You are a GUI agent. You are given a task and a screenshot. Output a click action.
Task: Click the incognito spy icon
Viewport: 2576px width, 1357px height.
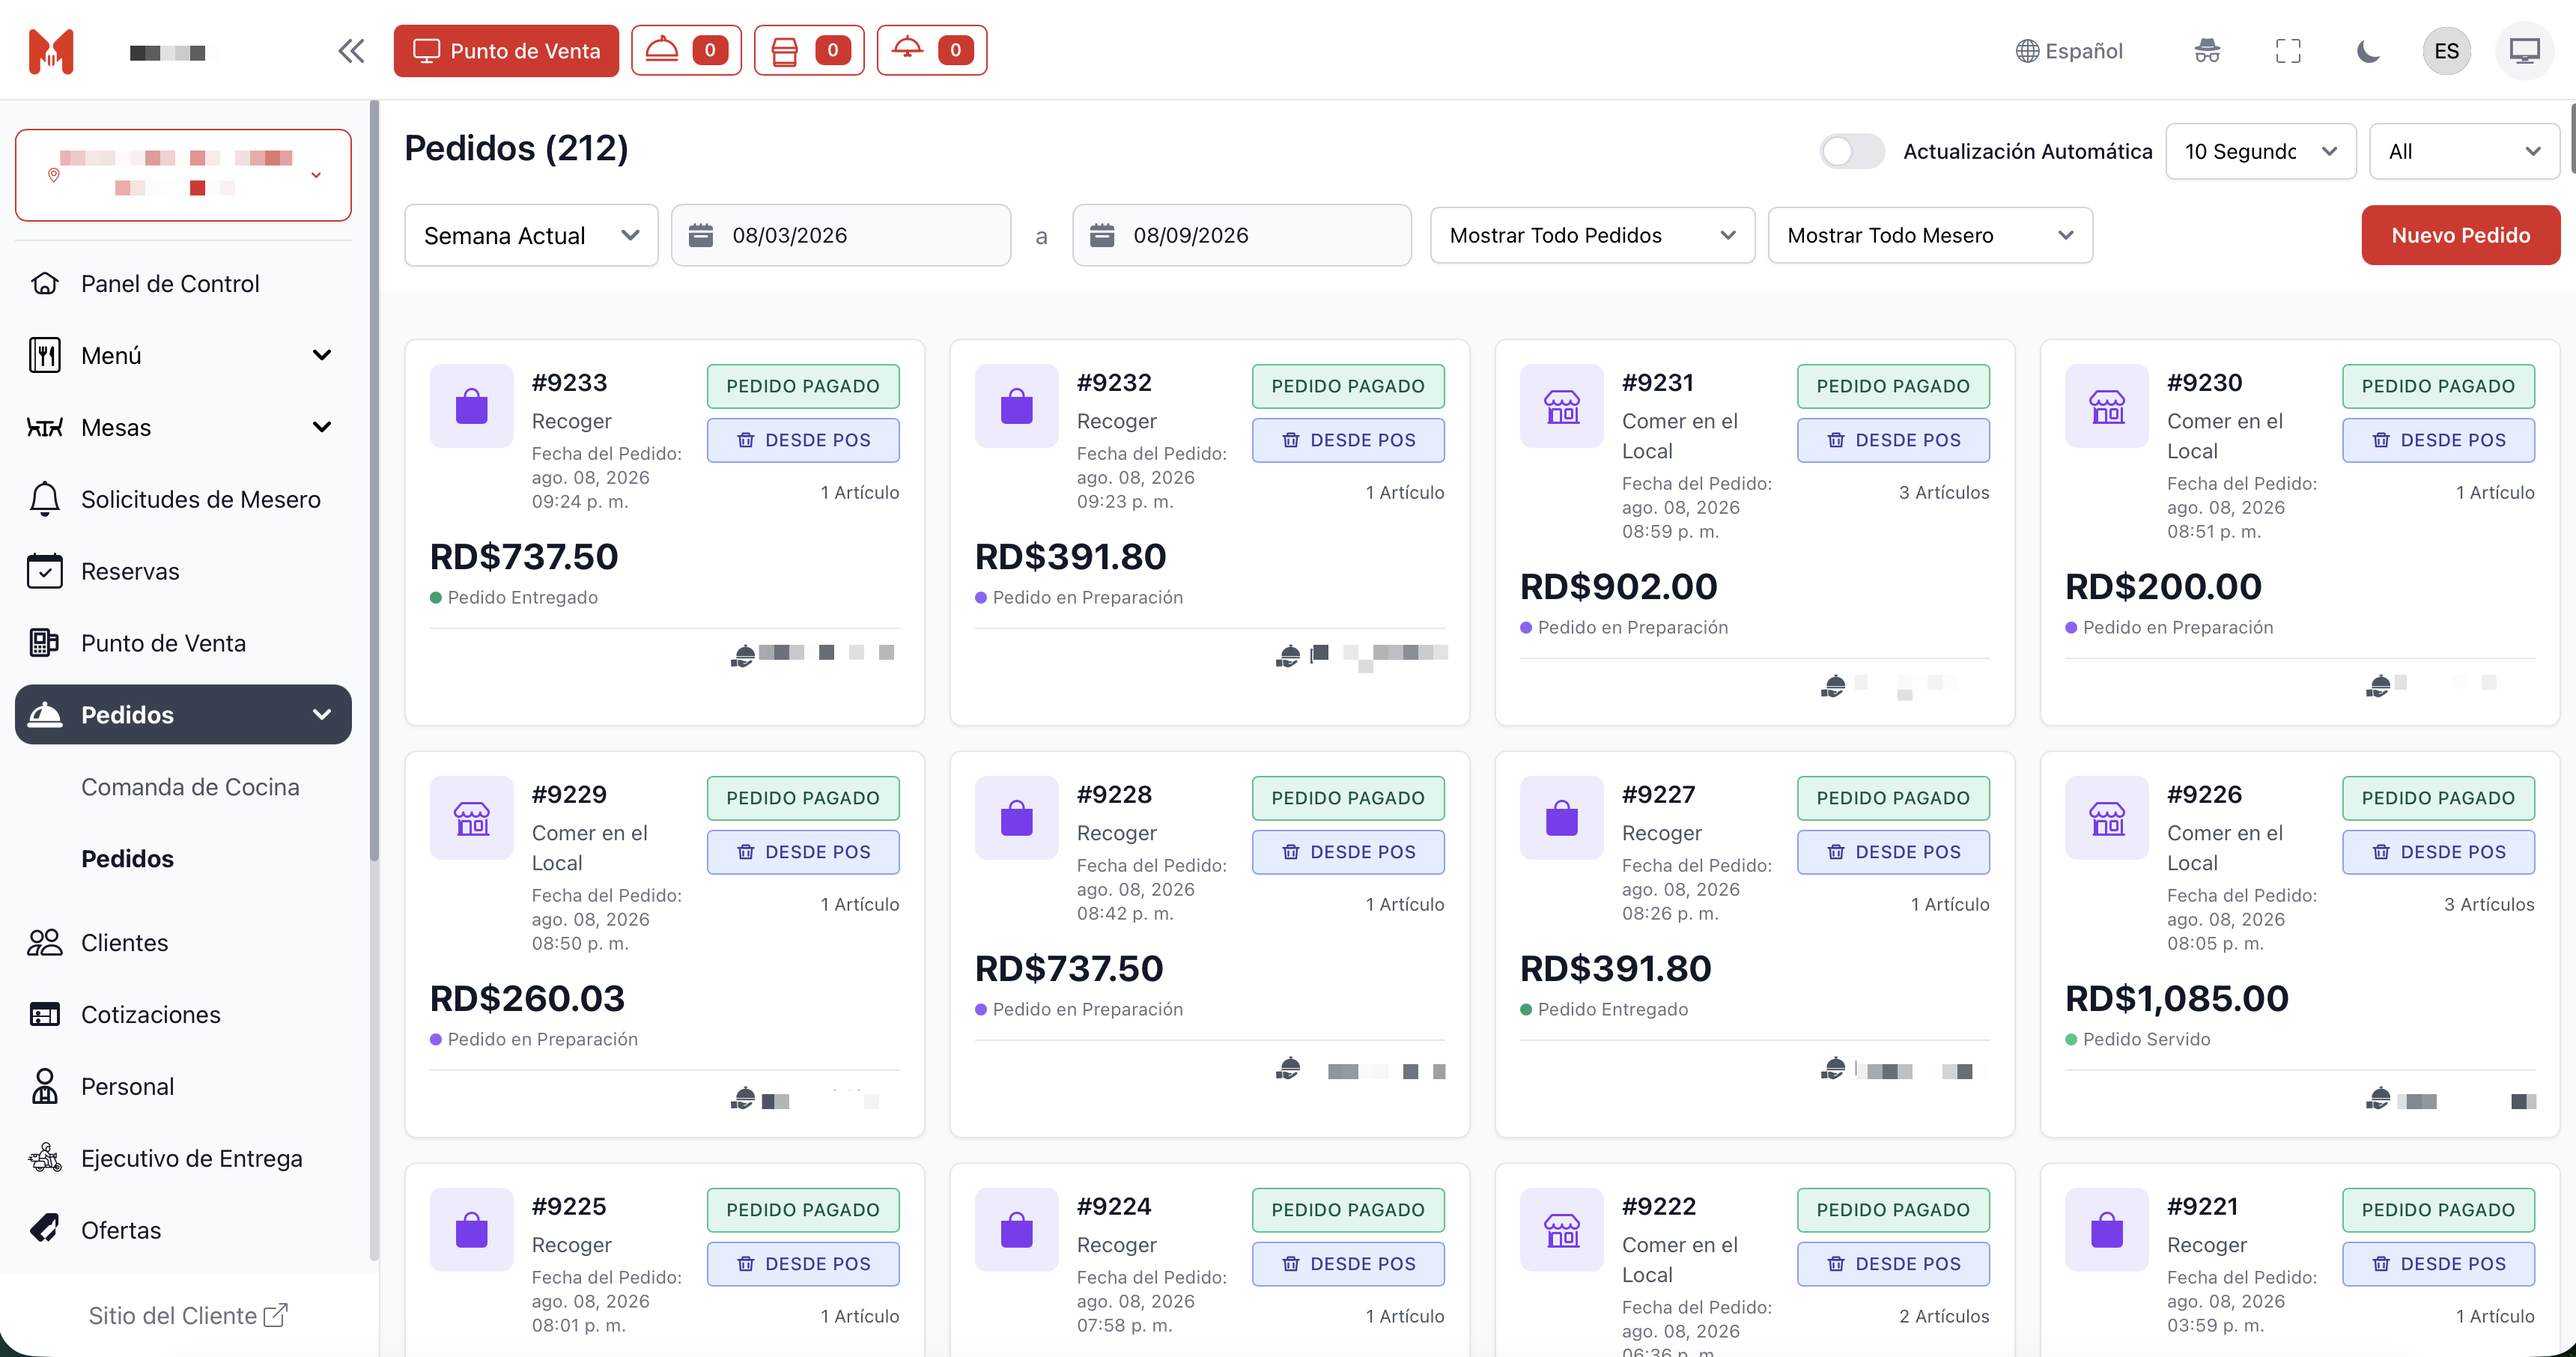2207,51
